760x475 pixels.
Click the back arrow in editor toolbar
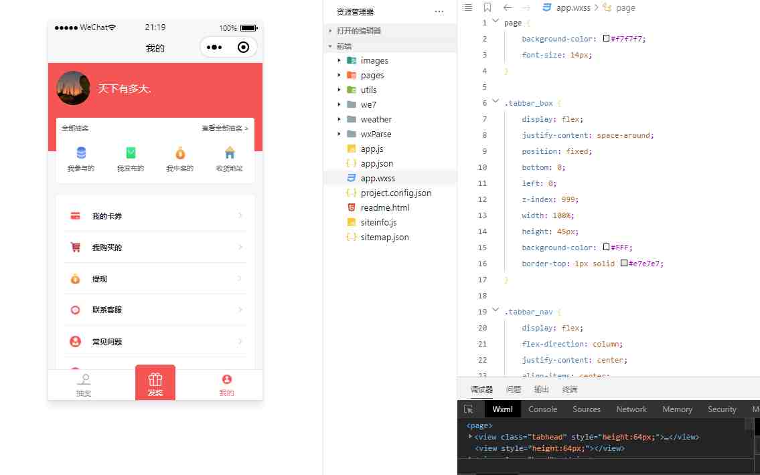coord(508,7)
